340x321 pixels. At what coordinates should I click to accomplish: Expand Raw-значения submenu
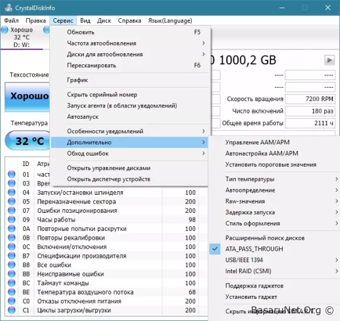point(274,201)
